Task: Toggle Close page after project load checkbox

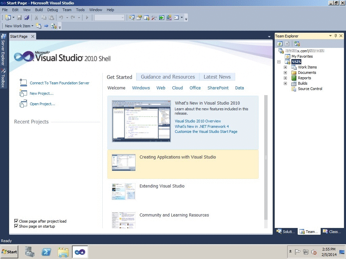Action: tap(16, 221)
